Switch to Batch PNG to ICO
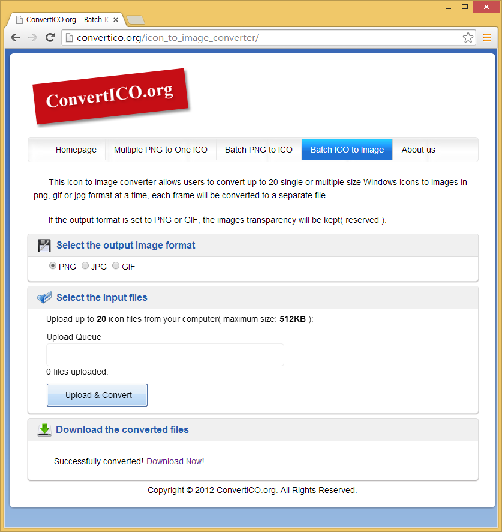502x532 pixels. coord(258,150)
